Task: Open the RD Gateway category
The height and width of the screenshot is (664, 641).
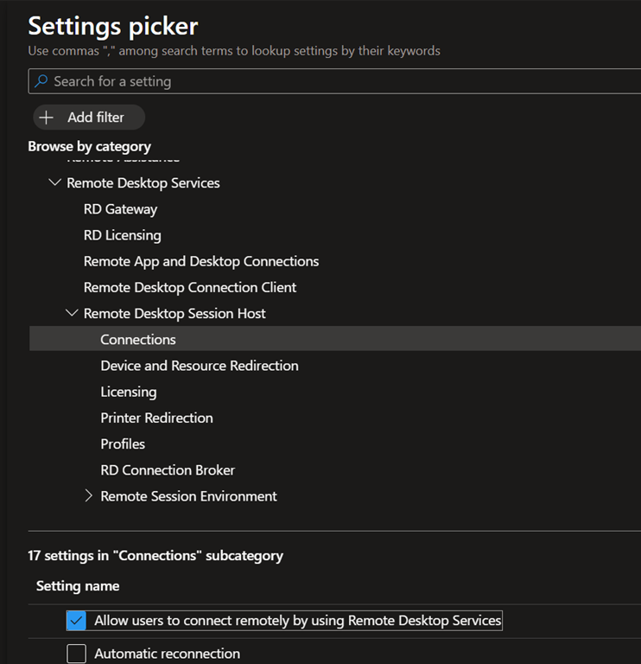Action: (x=121, y=209)
